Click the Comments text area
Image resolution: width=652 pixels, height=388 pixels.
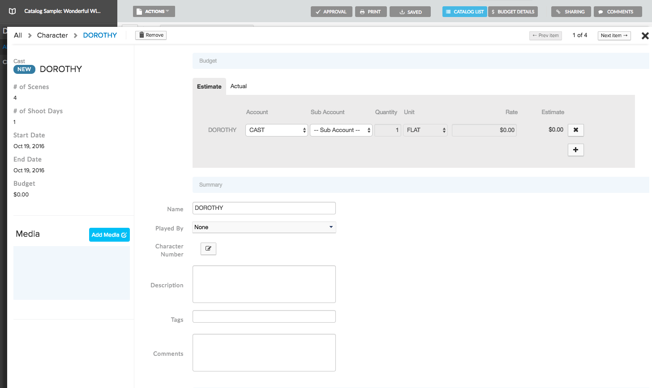coord(264,353)
